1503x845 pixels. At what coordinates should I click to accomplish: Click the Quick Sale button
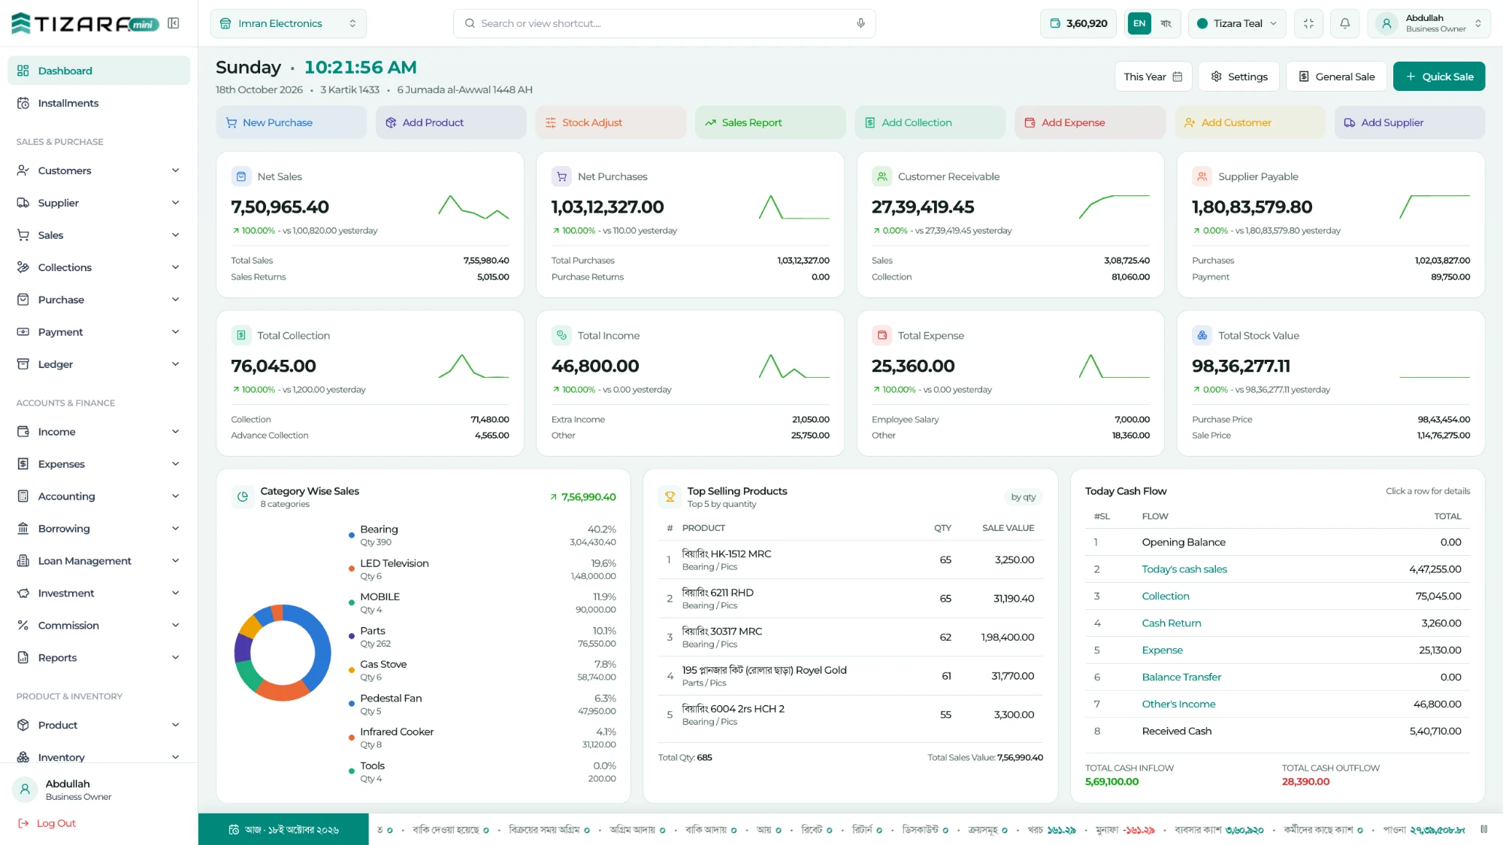pyautogui.click(x=1438, y=77)
